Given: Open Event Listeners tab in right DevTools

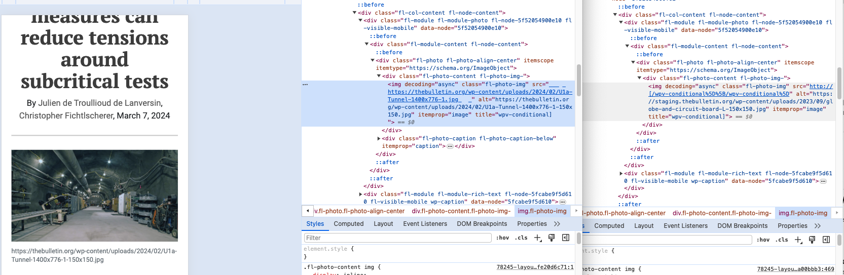Looking at the screenshot, I should point(686,226).
